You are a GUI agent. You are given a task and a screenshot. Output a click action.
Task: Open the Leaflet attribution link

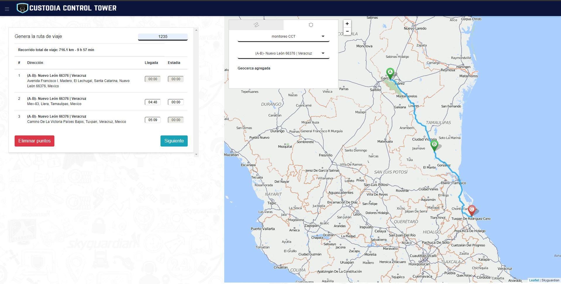coord(534,280)
